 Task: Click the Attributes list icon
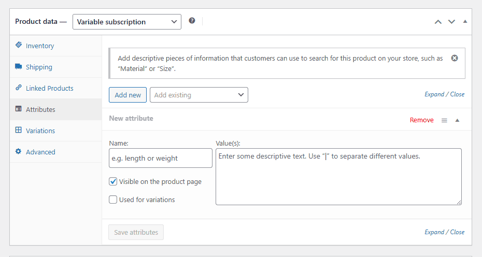tap(19, 109)
